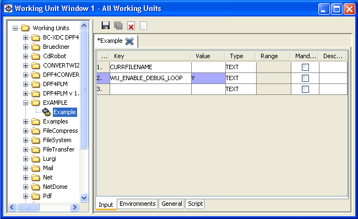Click the Brueckner folder icon
Image resolution: width=358 pixels, height=219 pixels.
36,47
